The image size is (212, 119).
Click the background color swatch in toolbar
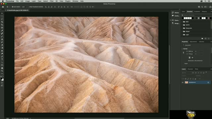pyautogui.click(x=3, y=80)
